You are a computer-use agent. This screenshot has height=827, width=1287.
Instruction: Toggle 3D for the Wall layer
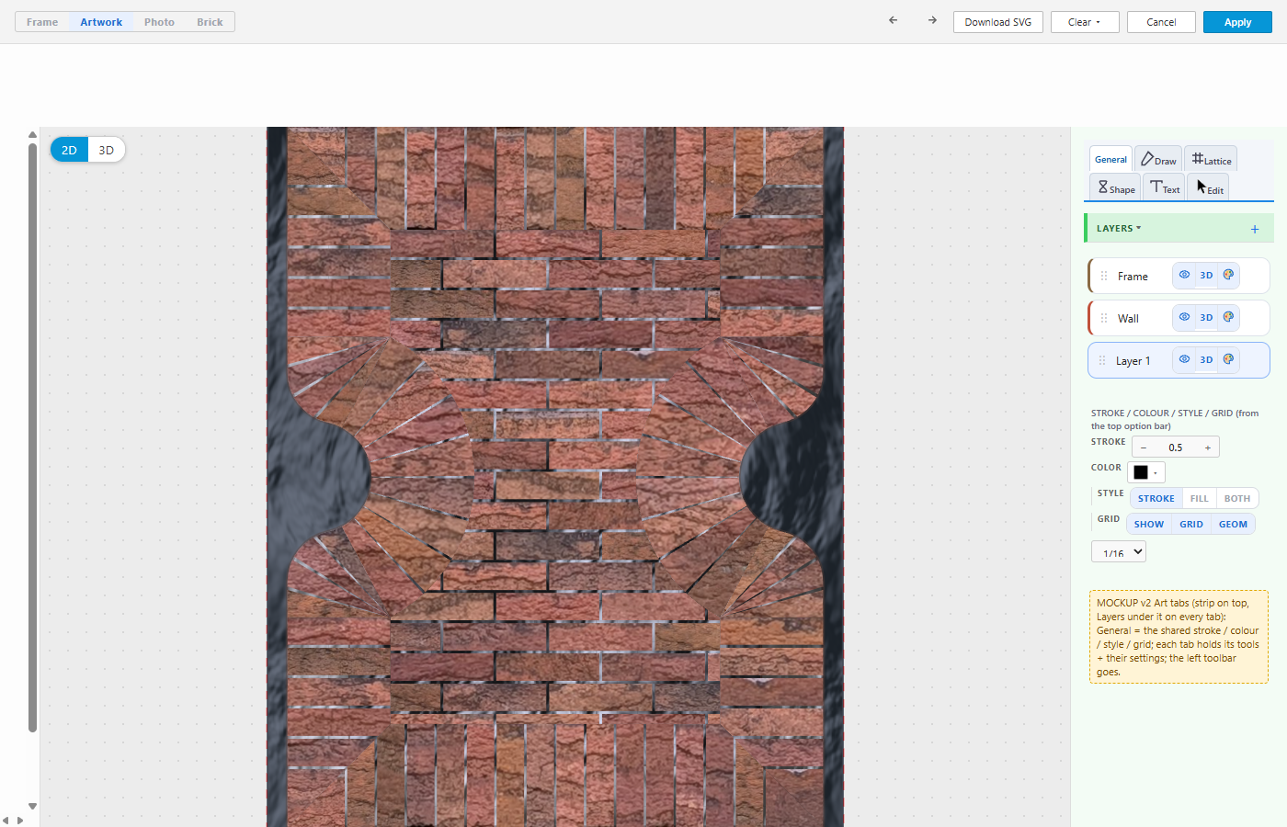pos(1206,317)
